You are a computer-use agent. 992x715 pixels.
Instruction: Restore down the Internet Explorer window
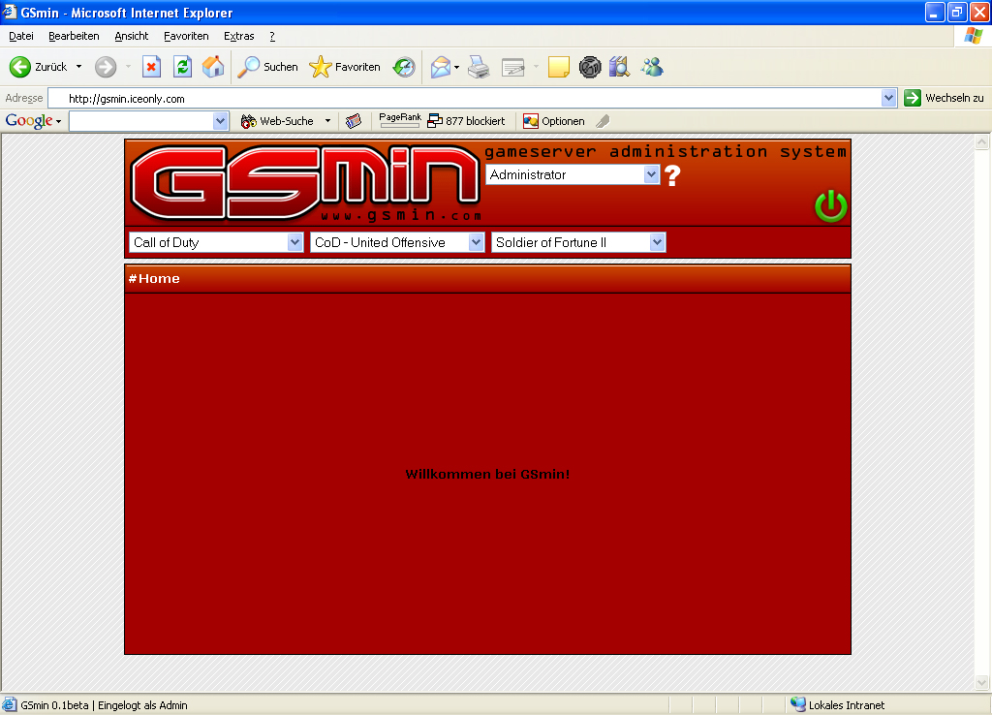pyautogui.click(x=956, y=12)
